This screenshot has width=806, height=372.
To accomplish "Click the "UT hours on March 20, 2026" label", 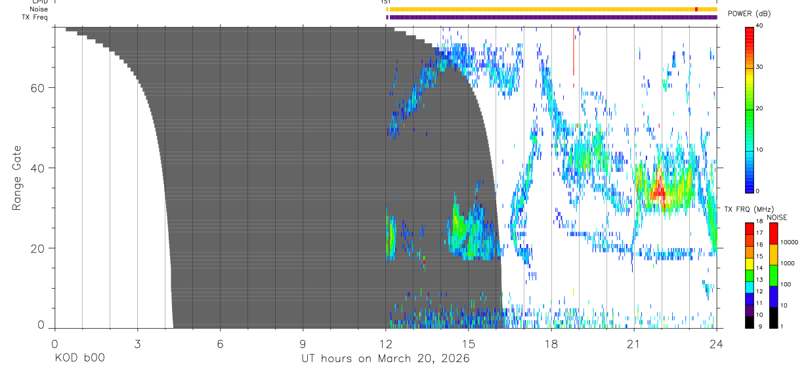I will click(x=385, y=359).
